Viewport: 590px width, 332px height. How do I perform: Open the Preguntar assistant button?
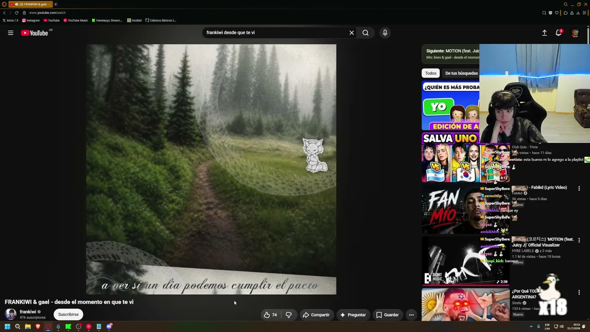coord(353,315)
